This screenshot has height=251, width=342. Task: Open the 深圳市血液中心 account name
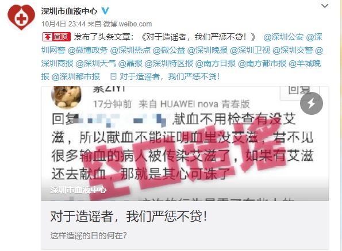click(69, 11)
